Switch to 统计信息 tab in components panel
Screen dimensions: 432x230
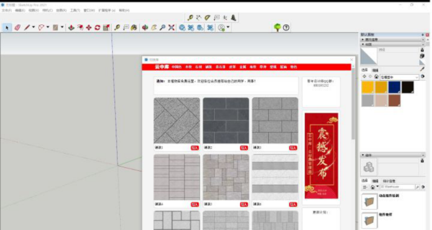(x=389, y=181)
